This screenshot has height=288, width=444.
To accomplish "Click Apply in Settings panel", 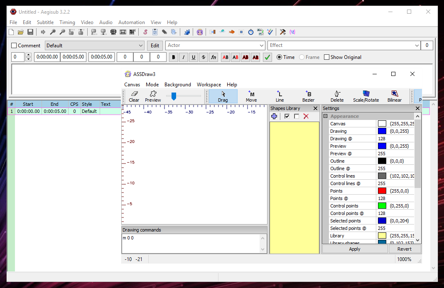I will tap(355, 249).
